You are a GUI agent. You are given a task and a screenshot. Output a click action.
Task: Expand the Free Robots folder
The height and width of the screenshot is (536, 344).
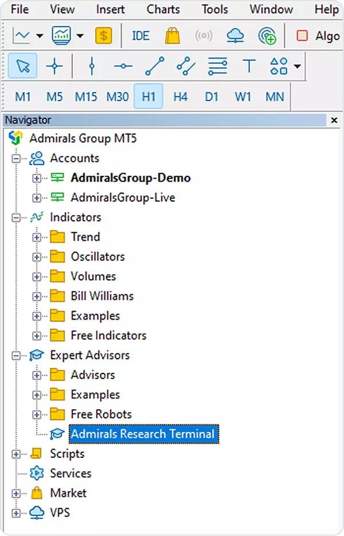click(37, 415)
